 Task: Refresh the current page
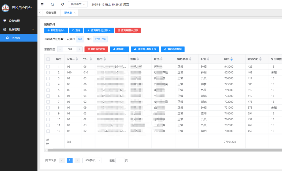coord(62,4)
